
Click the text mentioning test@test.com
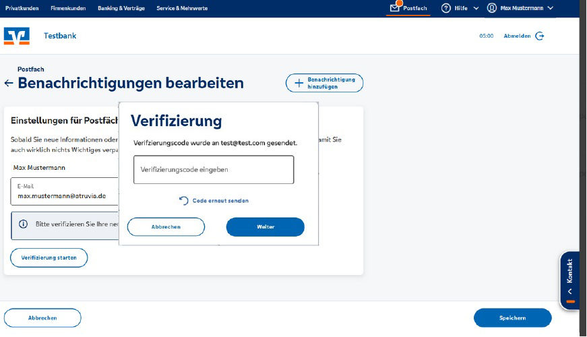(215, 143)
